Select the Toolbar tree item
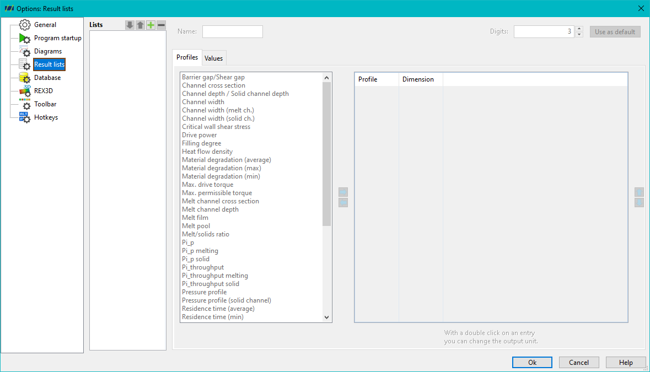The width and height of the screenshot is (650, 372). click(45, 104)
